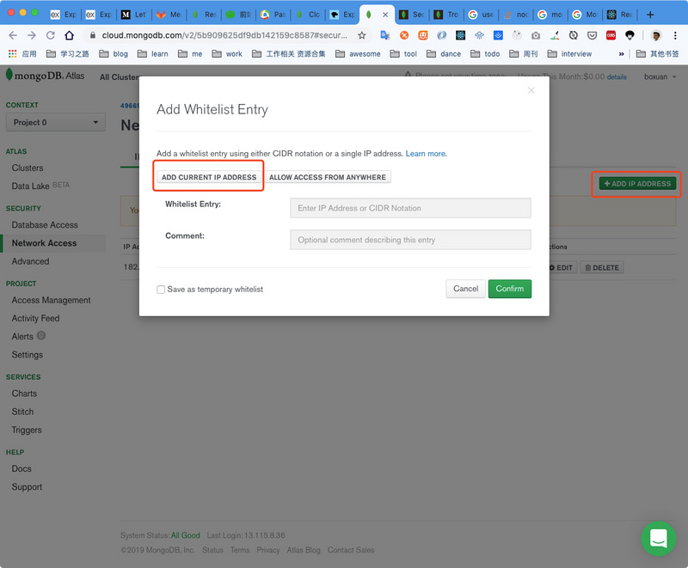
Task: Open Docs in Help section
Action: point(21,468)
